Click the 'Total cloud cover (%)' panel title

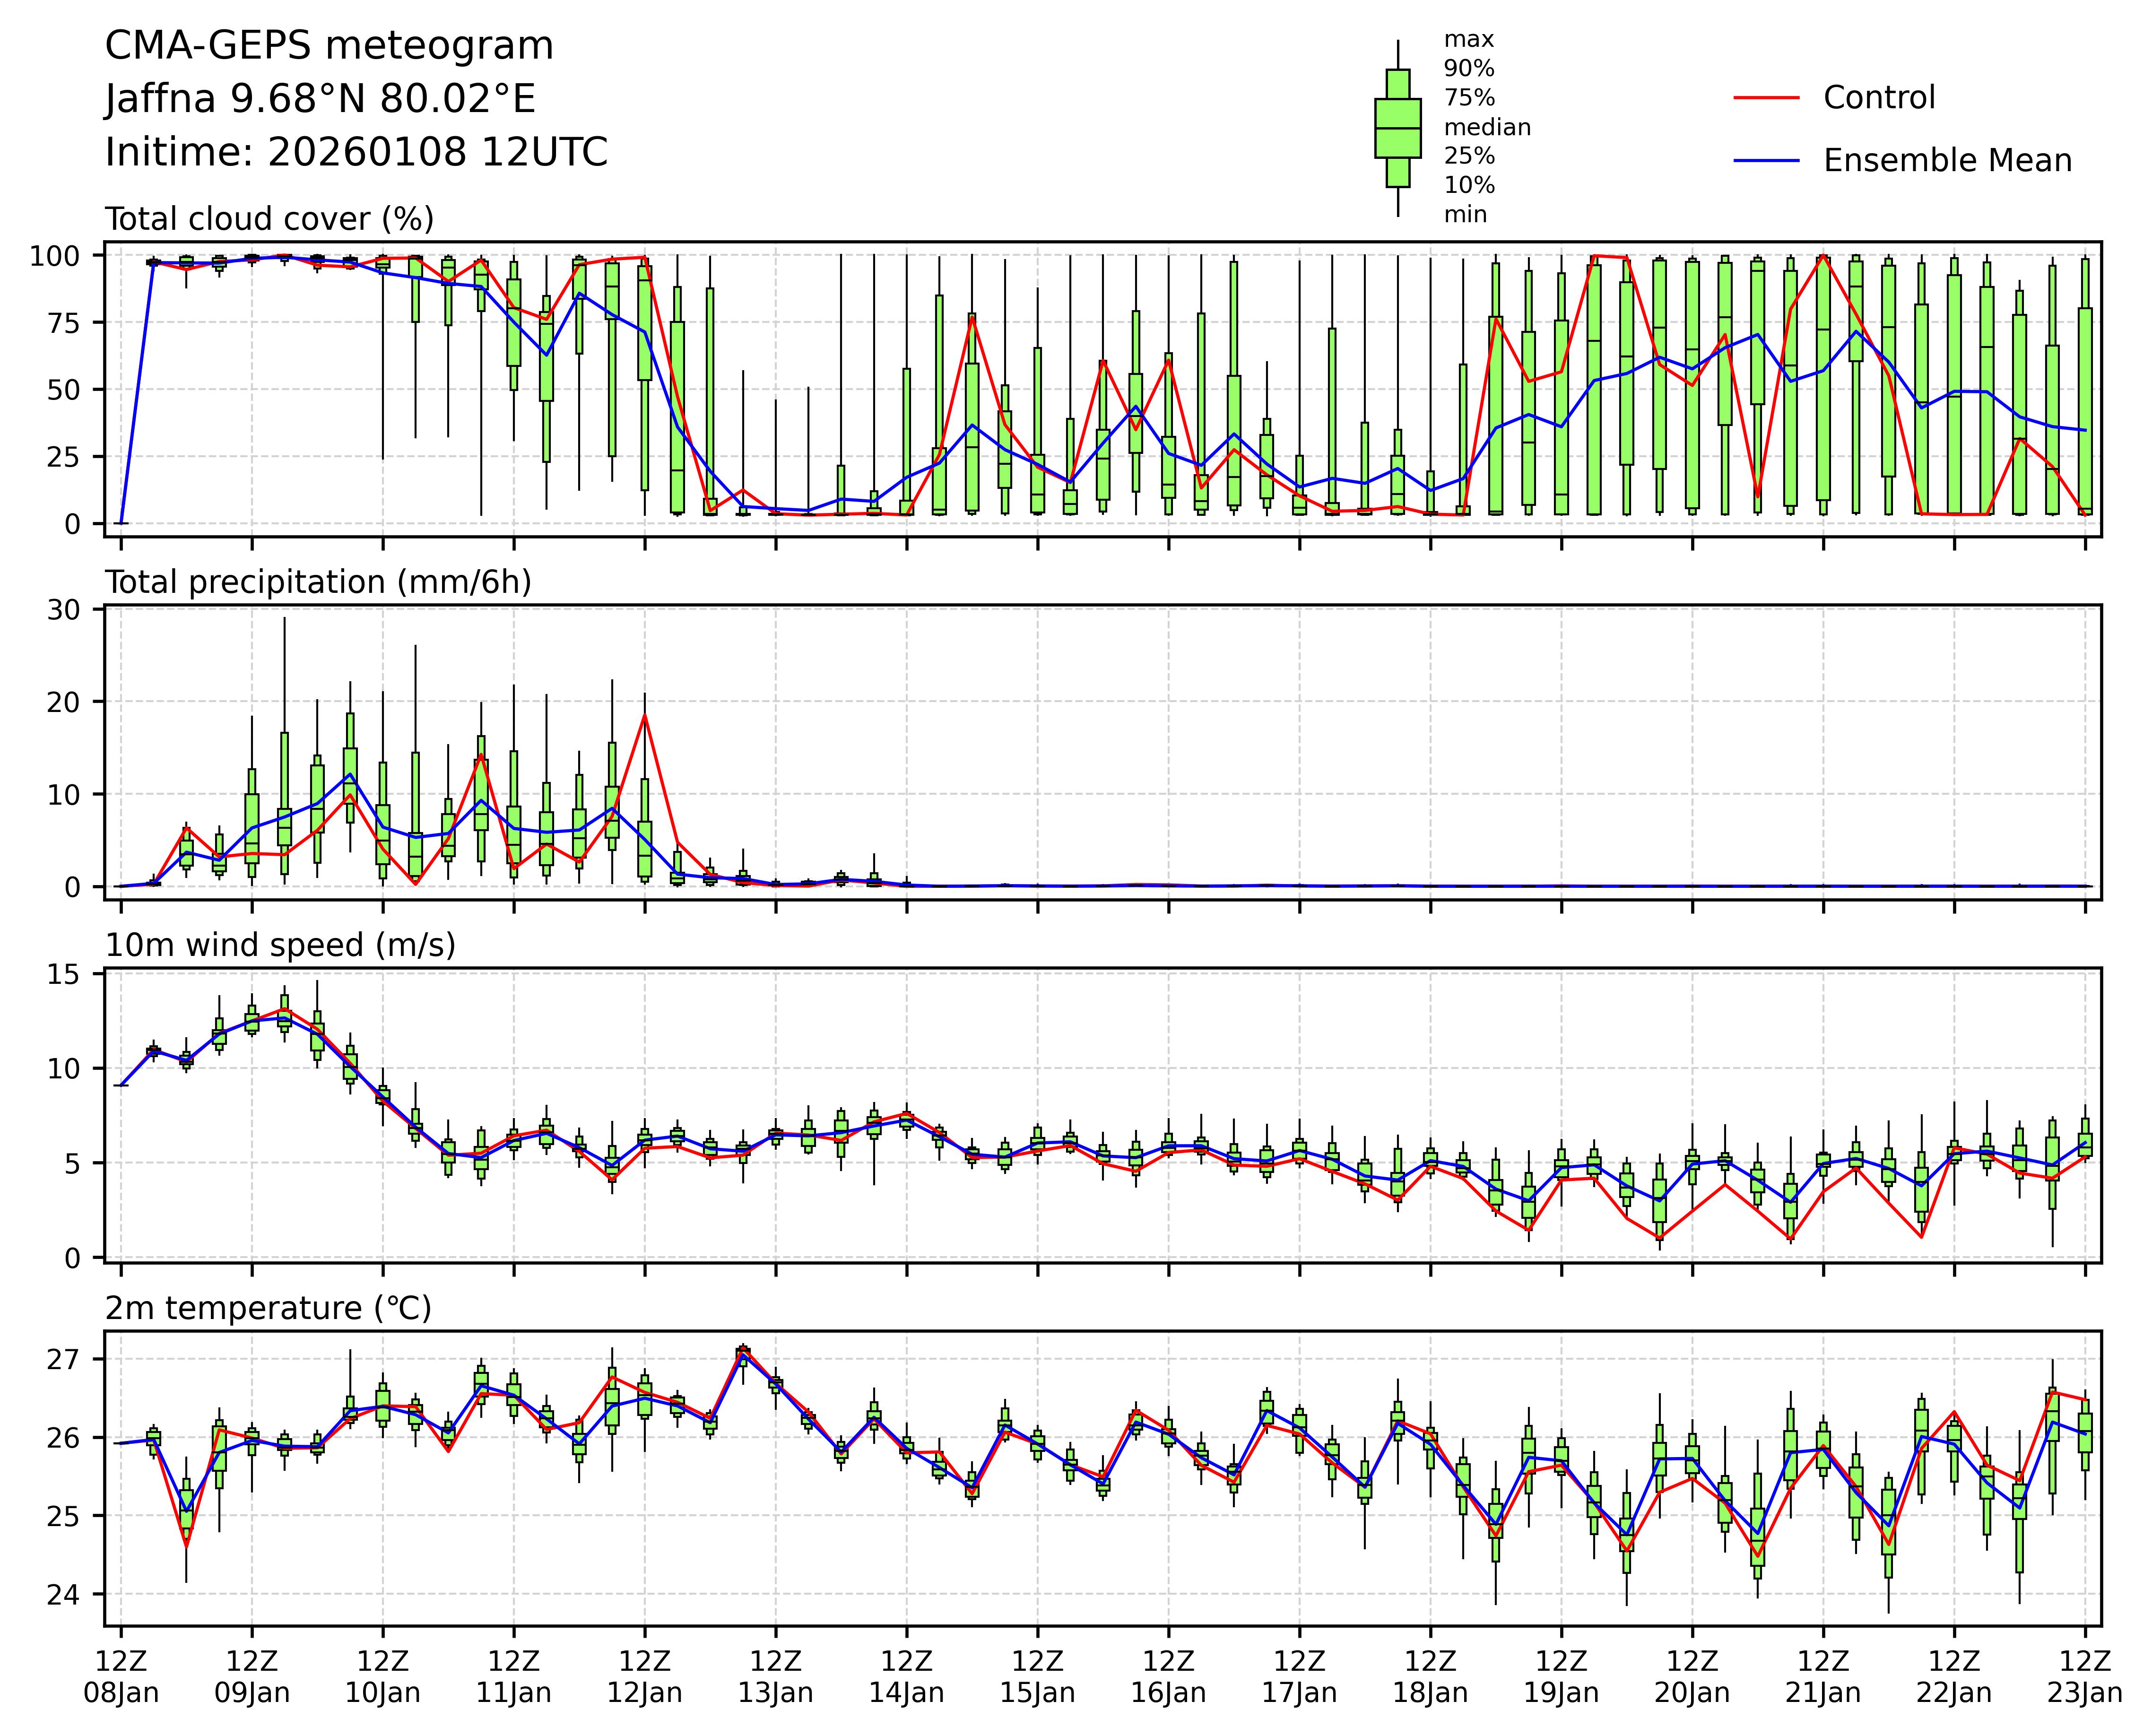tap(269, 219)
